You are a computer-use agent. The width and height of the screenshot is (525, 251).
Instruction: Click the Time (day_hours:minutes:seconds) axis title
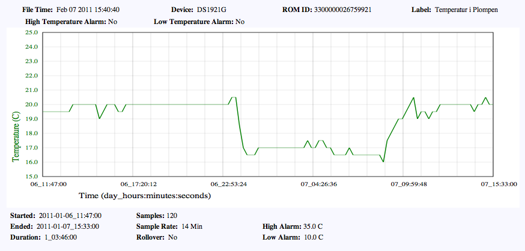click(x=145, y=196)
